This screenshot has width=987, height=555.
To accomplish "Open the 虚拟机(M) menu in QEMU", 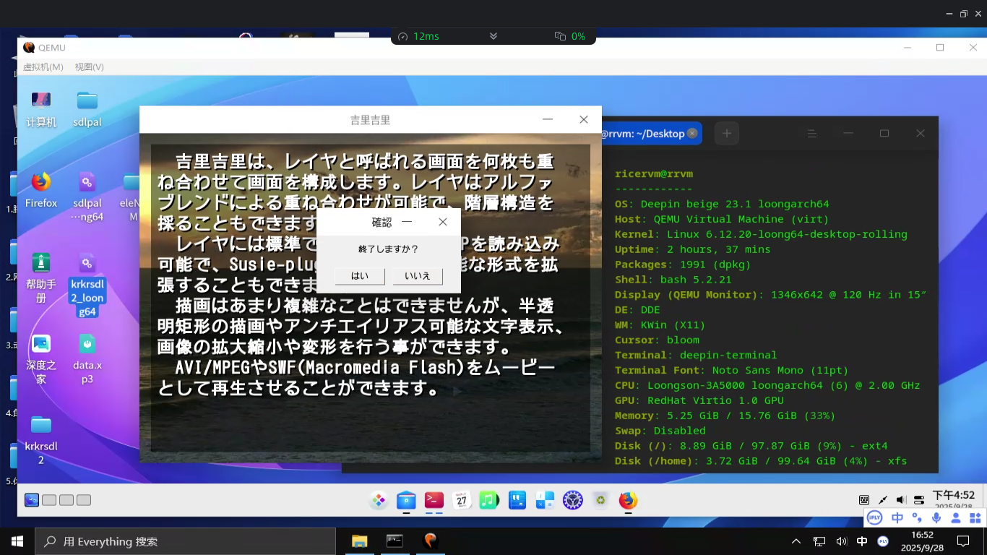I will coord(43,66).
